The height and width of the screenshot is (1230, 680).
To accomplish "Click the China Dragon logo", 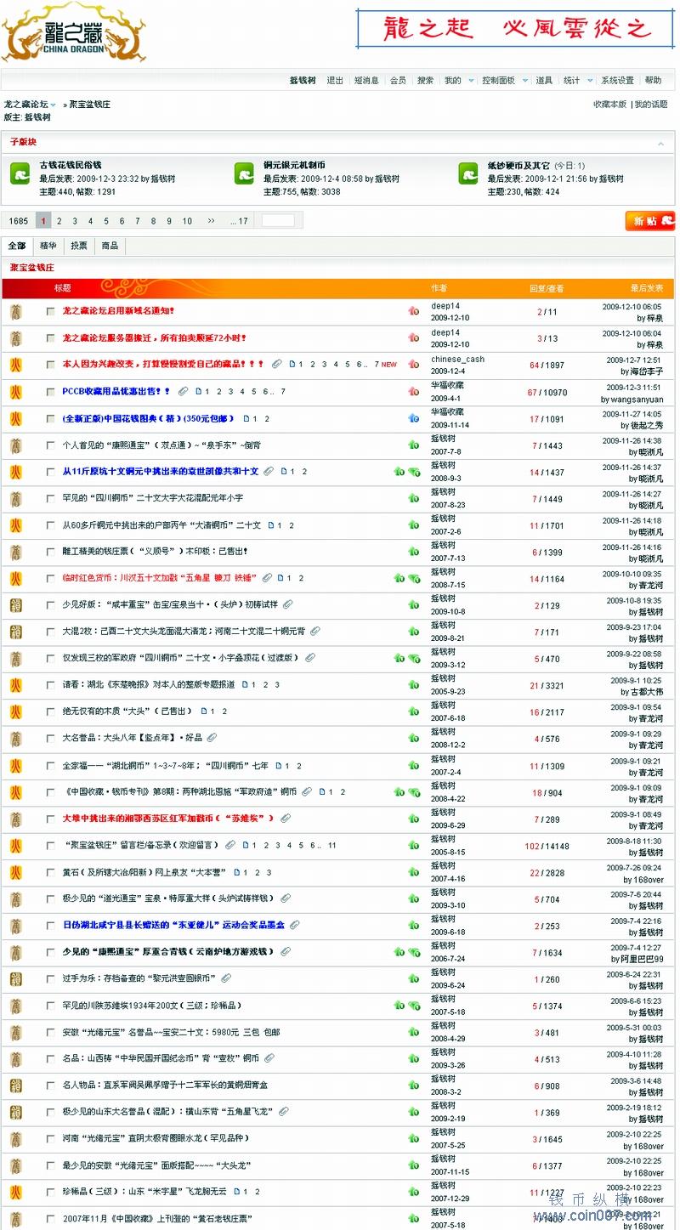I will tap(74, 32).
